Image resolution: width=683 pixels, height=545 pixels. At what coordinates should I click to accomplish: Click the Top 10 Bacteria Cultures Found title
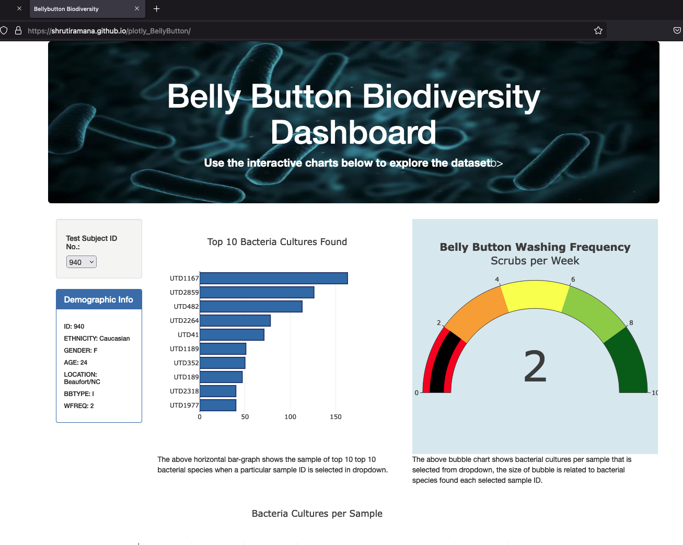click(x=277, y=242)
